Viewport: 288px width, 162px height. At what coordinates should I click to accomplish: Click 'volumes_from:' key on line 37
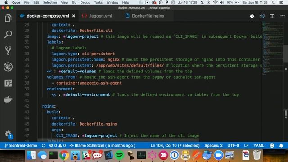pos(62,77)
